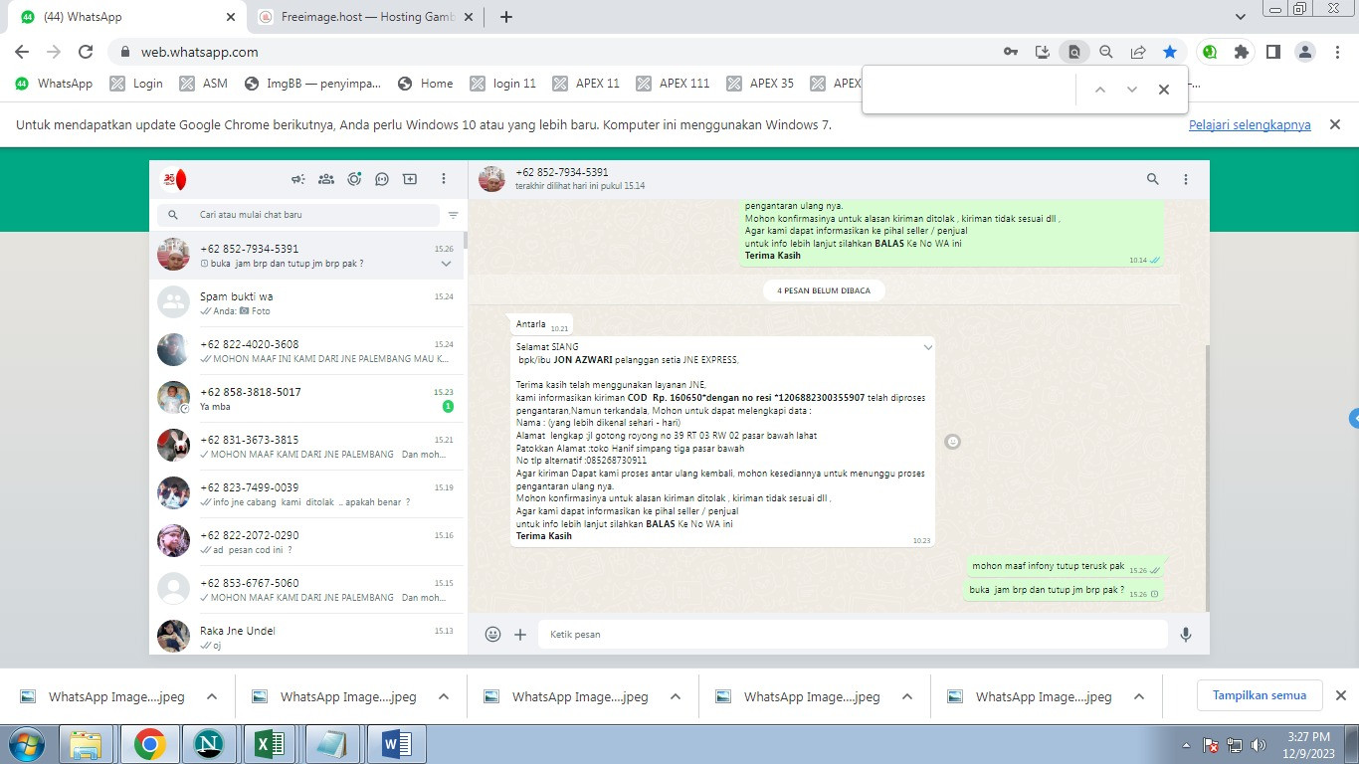This screenshot has height=764, width=1359.
Task: Open chat with +62 823-7499-0039
Action: tap(306, 494)
